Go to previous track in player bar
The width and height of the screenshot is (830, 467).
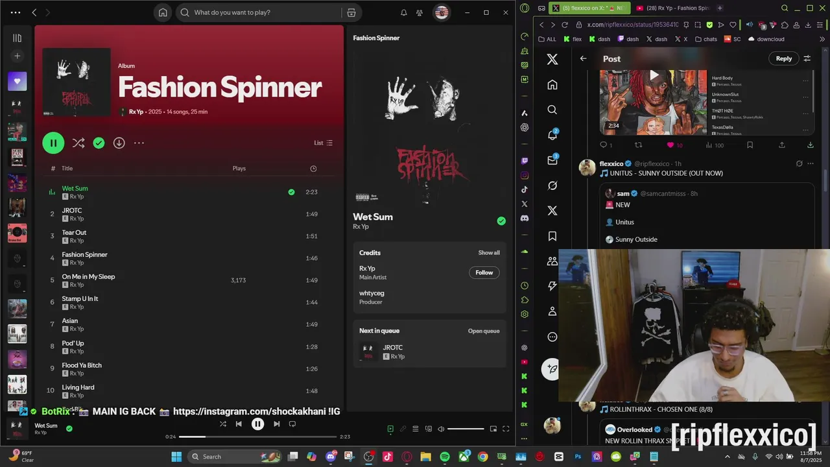[239, 424]
